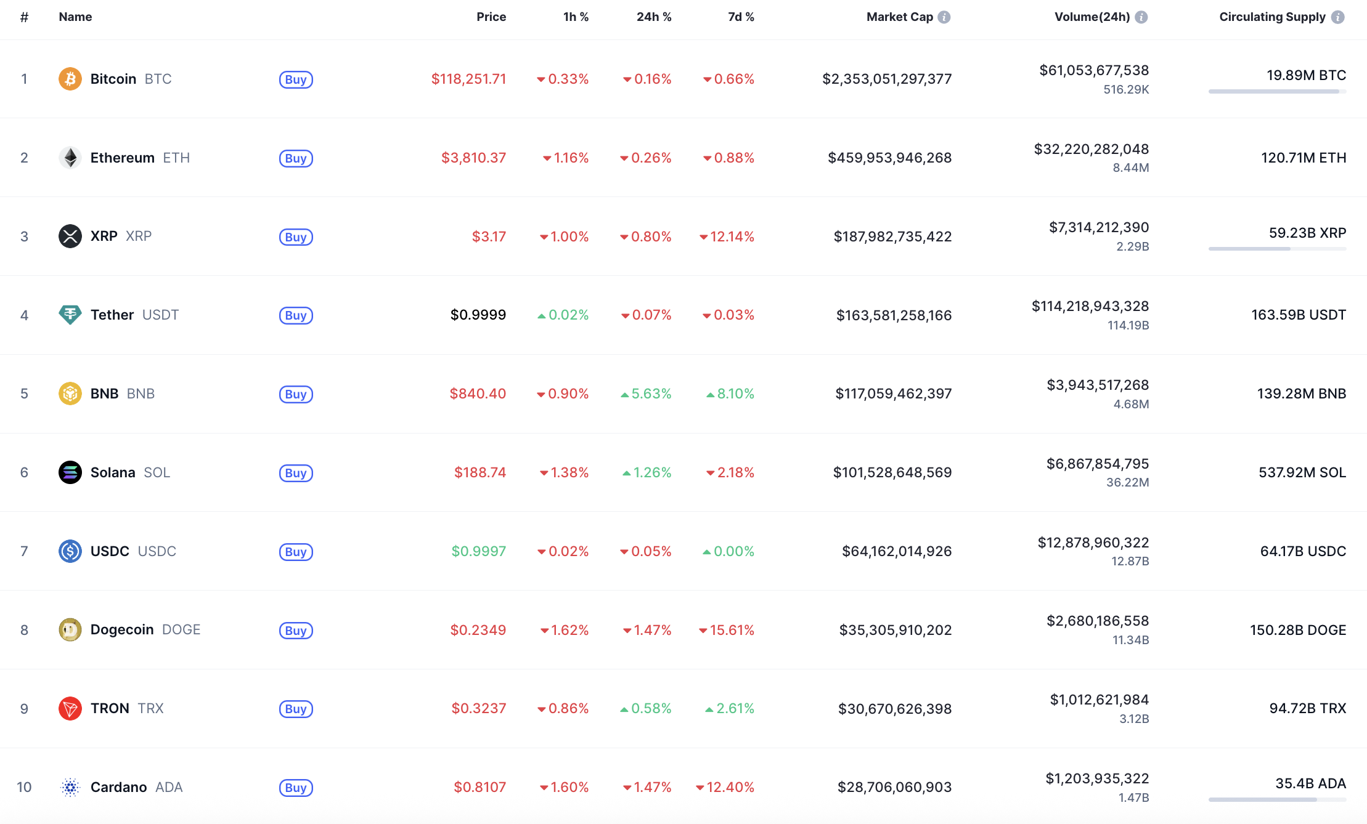The height and width of the screenshot is (824, 1367).
Task: Sort by 7d % column header
Action: (741, 17)
